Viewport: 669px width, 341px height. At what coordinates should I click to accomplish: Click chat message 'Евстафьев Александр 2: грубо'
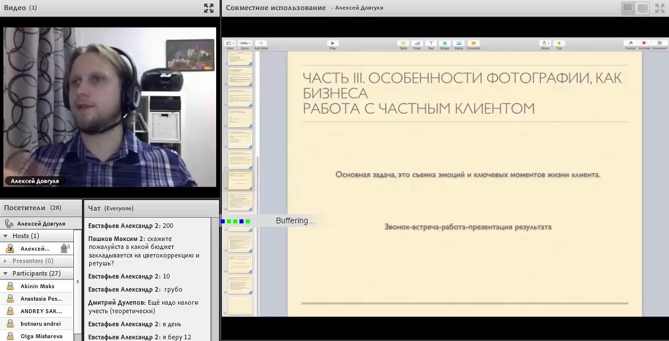pyautogui.click(x=135, y=289)
